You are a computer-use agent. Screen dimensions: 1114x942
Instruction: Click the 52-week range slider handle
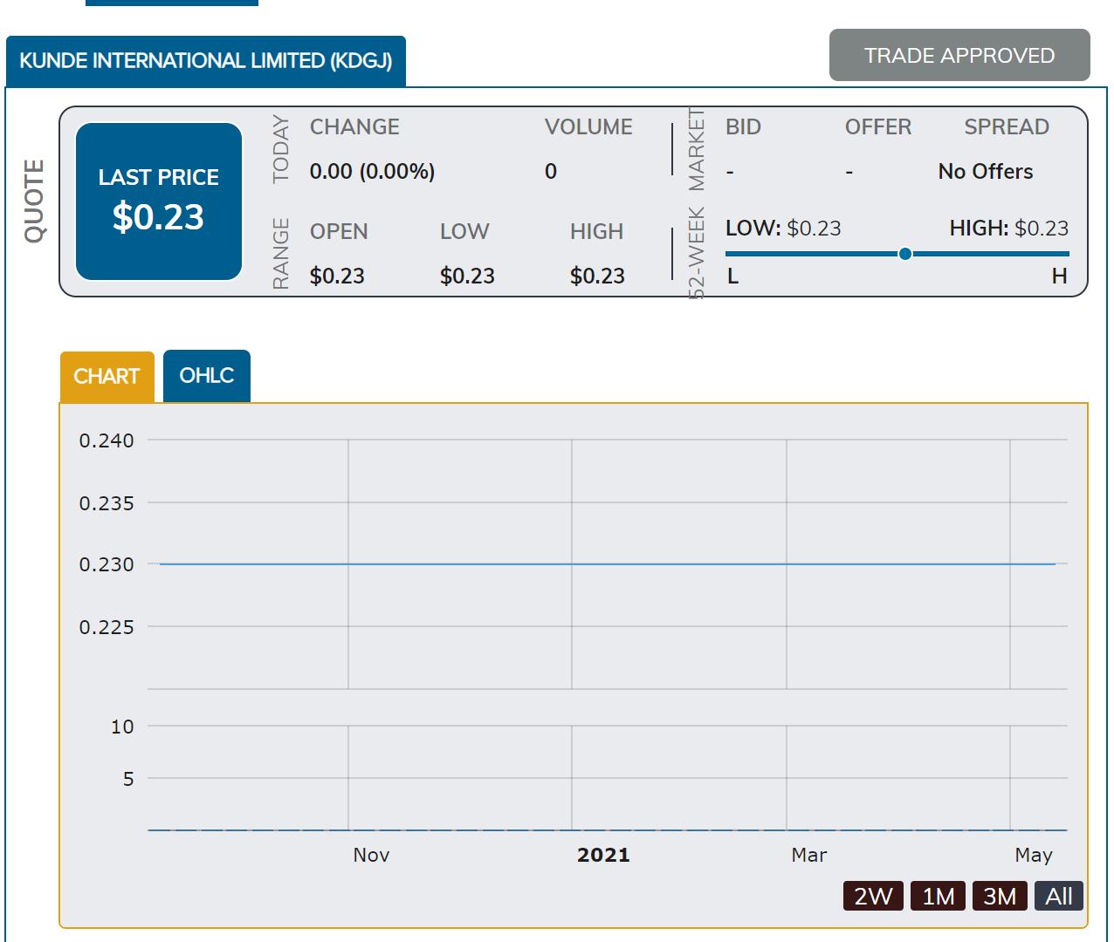905,254
